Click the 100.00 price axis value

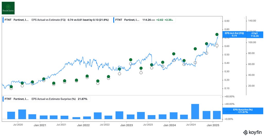252,42
